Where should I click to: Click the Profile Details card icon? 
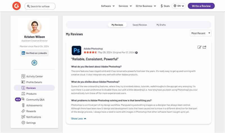coord(23,82)
